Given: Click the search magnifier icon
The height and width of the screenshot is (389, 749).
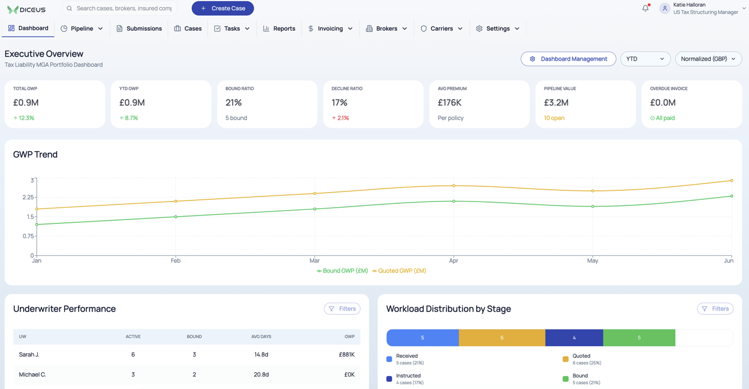Looking at the screenshot, I should pyautogui.click(x=70, y=8).
